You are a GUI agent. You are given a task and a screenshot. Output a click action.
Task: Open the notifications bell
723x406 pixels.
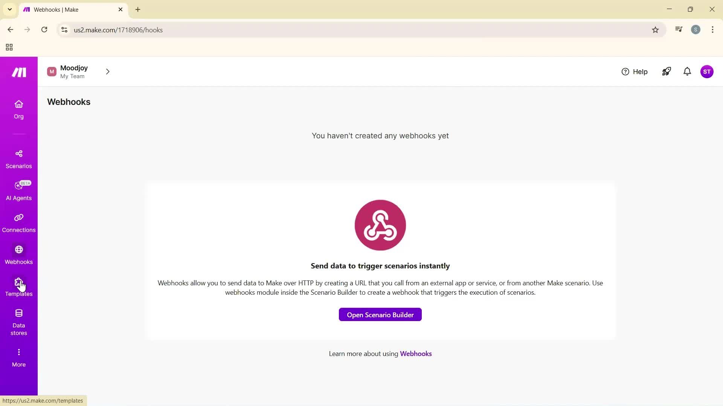tap(687, 71)
